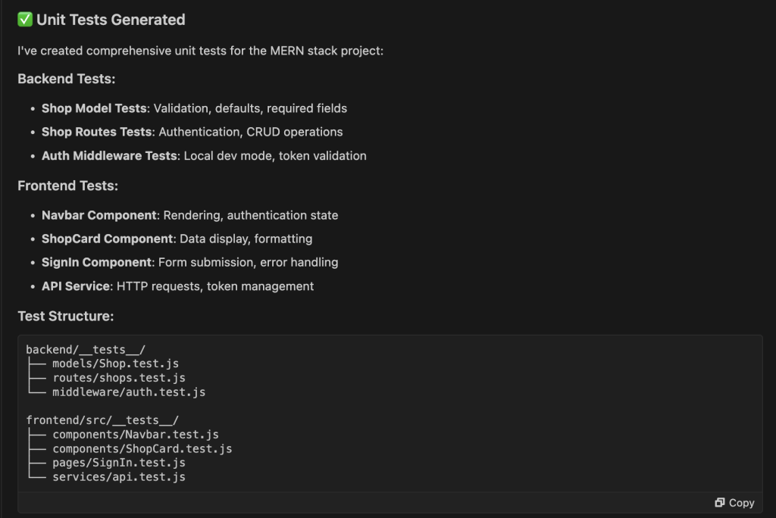Click the green checkmark next to Unit Tests Generated

point(24,20)
